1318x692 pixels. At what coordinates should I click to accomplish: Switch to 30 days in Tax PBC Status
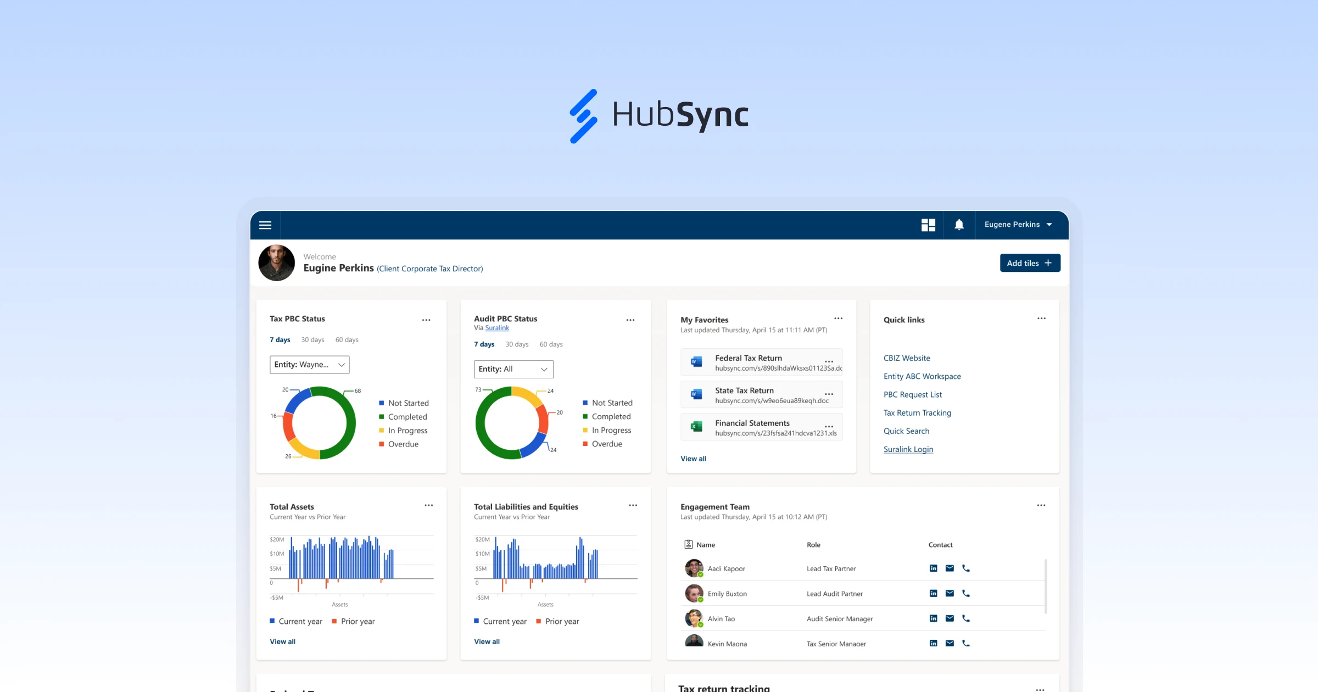coord(312,339)
